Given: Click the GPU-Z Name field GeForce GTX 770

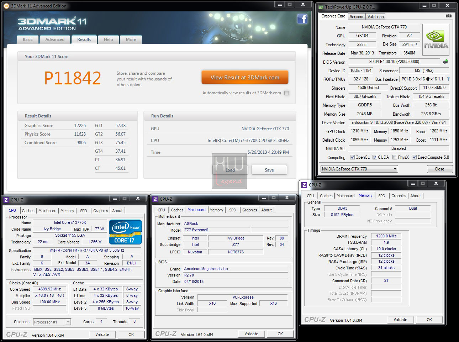Looking at the screenshot, I should 384,27.
